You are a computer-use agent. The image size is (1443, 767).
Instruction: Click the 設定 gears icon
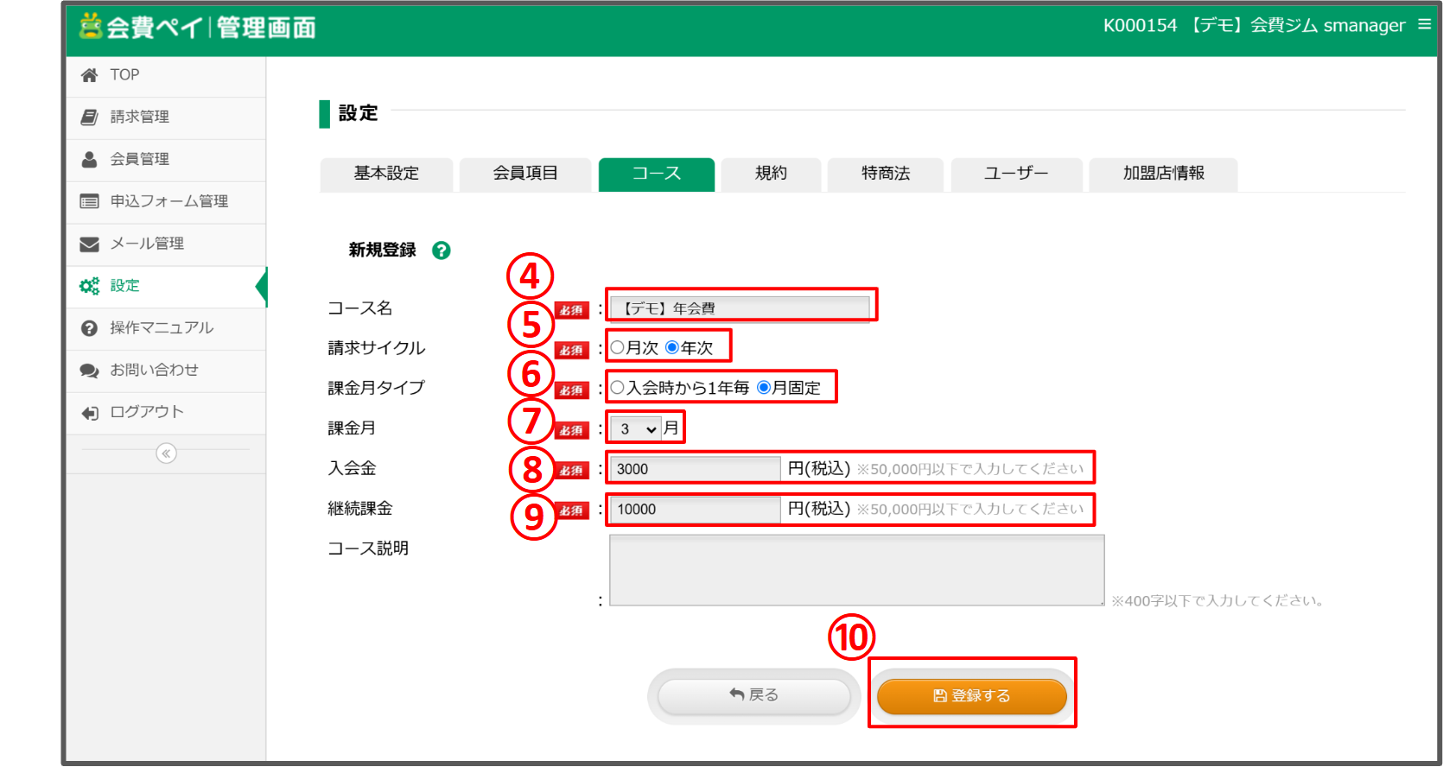point(89,286)
